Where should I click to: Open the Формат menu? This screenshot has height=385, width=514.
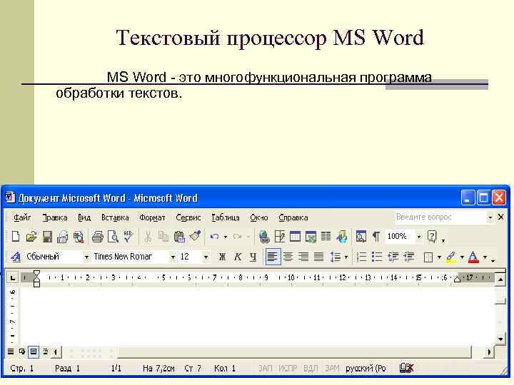tap(152, 217)
